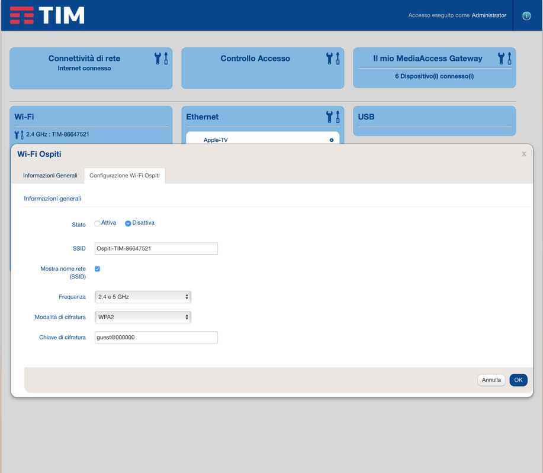This screenshot has height=473, width=543.
Task: Click the Wi-Fi card heading
Action: pos(24,117)
